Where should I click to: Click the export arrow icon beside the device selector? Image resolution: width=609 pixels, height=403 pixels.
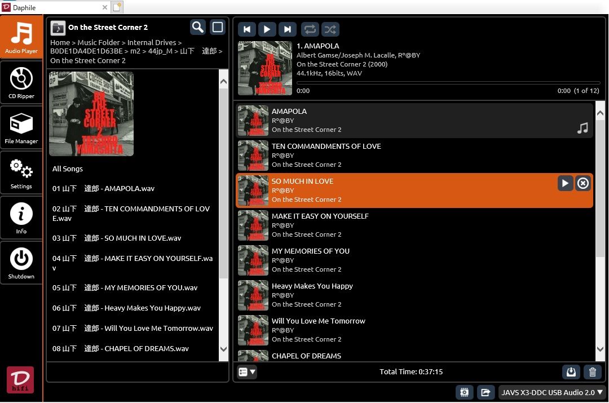click(x=486, y=392)
